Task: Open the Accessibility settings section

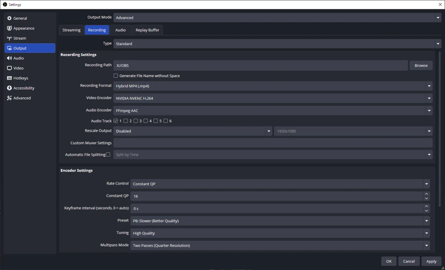Action: (30, 88)
